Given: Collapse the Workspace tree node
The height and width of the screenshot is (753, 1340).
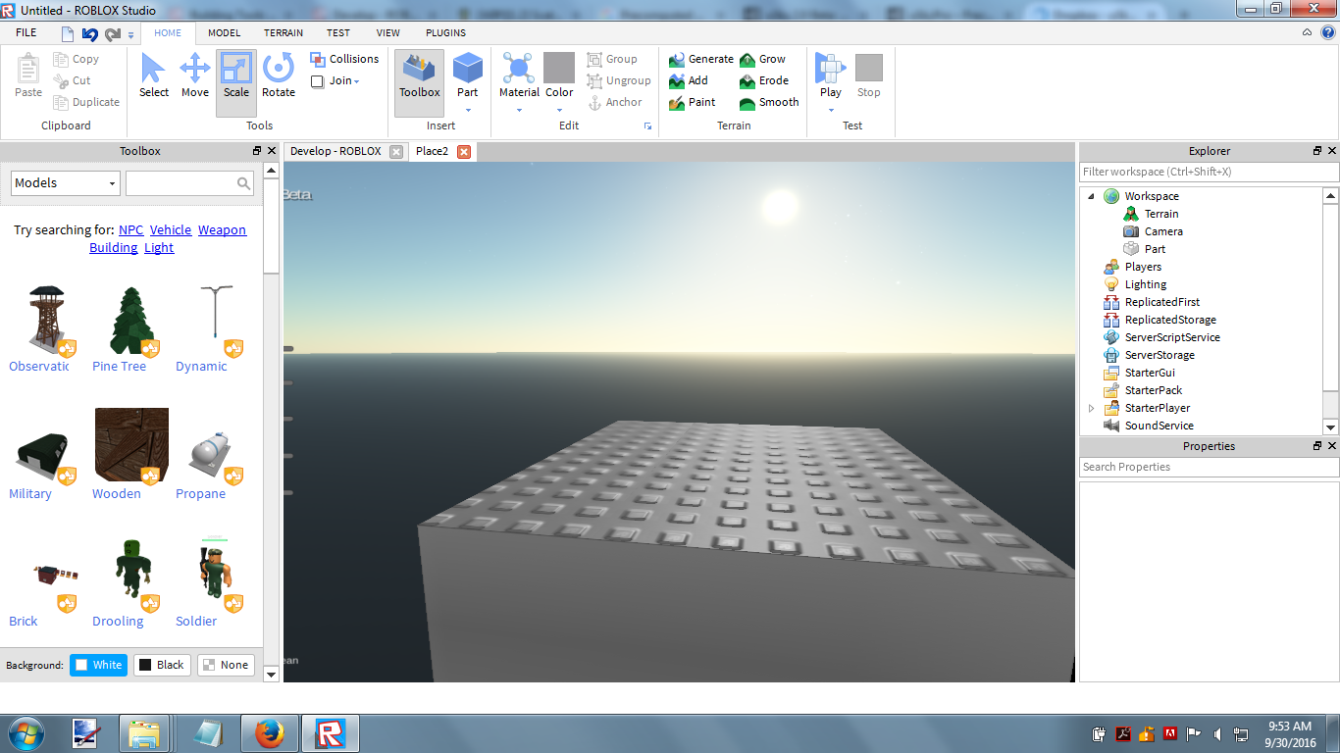Looking at the screenshot, I should (1091, 196).
